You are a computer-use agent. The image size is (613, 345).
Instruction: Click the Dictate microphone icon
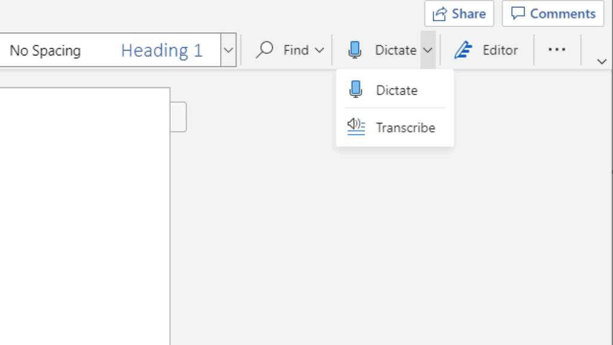tap(354, 50)
